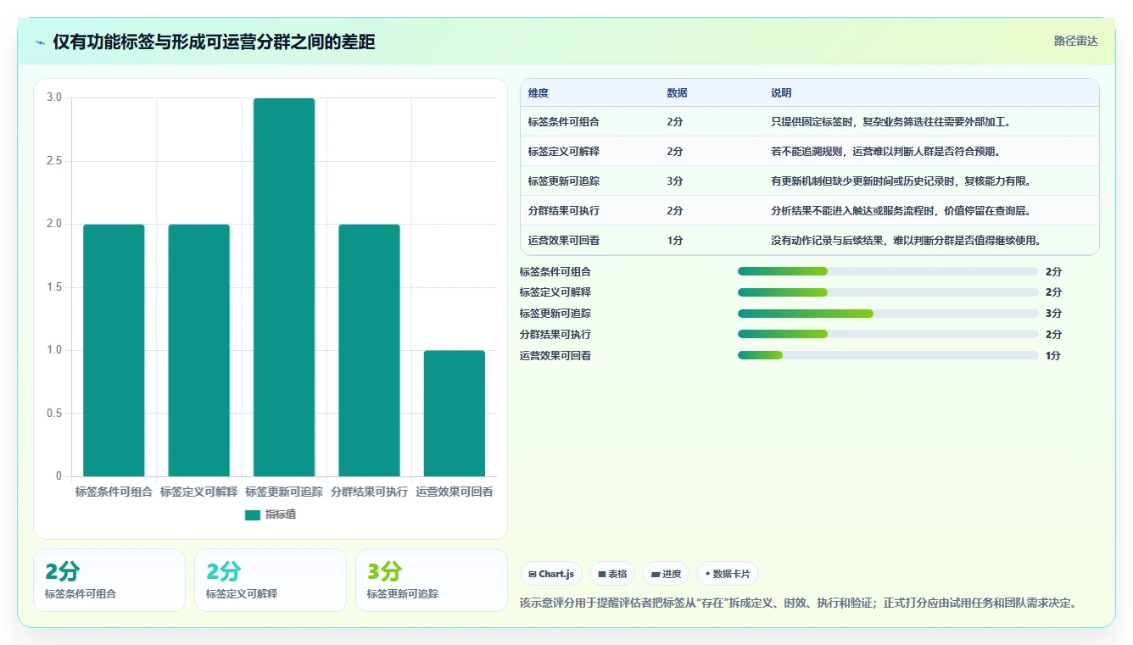Viewport: 1133px width, 645px height.
Task: Click description starting 有更新机制但缺少更新时间
Action: coord(901,181)
